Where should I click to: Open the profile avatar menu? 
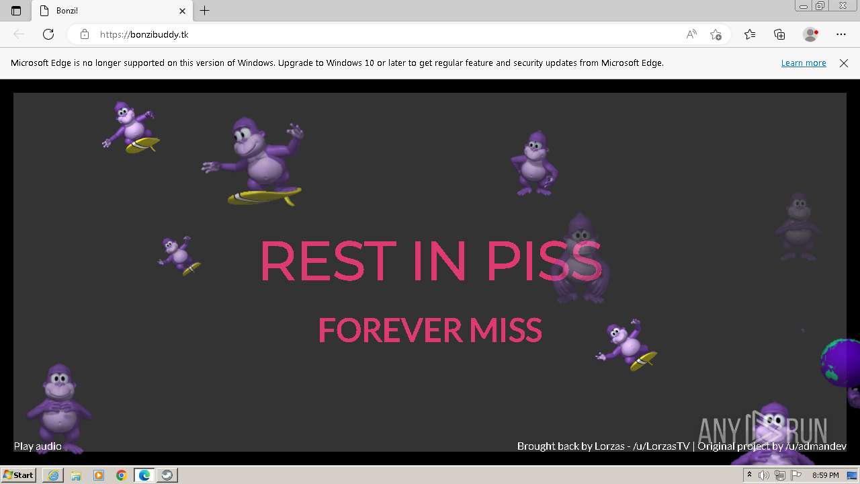click(x=810, y=34)
